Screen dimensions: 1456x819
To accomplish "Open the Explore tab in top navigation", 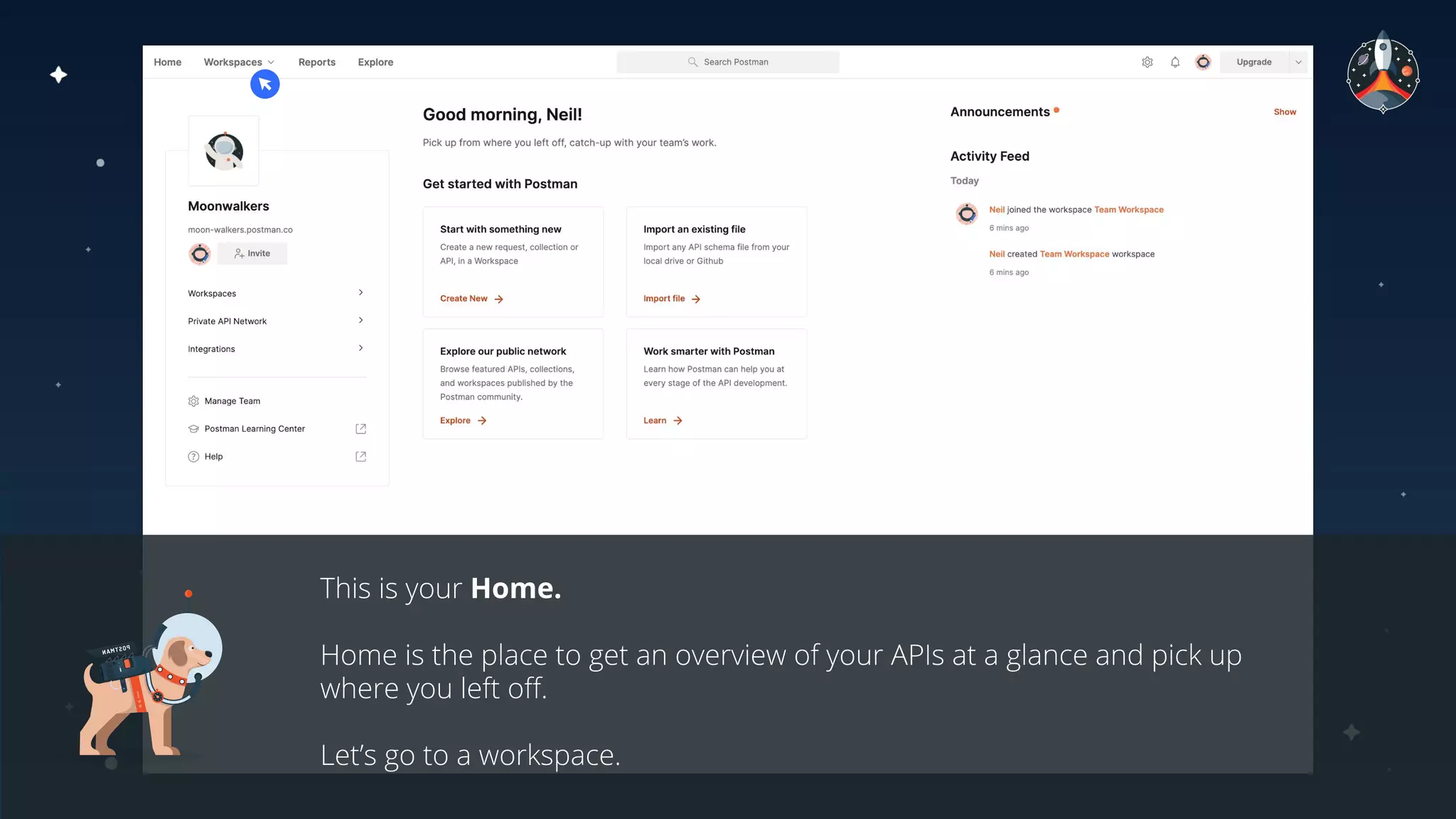I will click(375, 63).
